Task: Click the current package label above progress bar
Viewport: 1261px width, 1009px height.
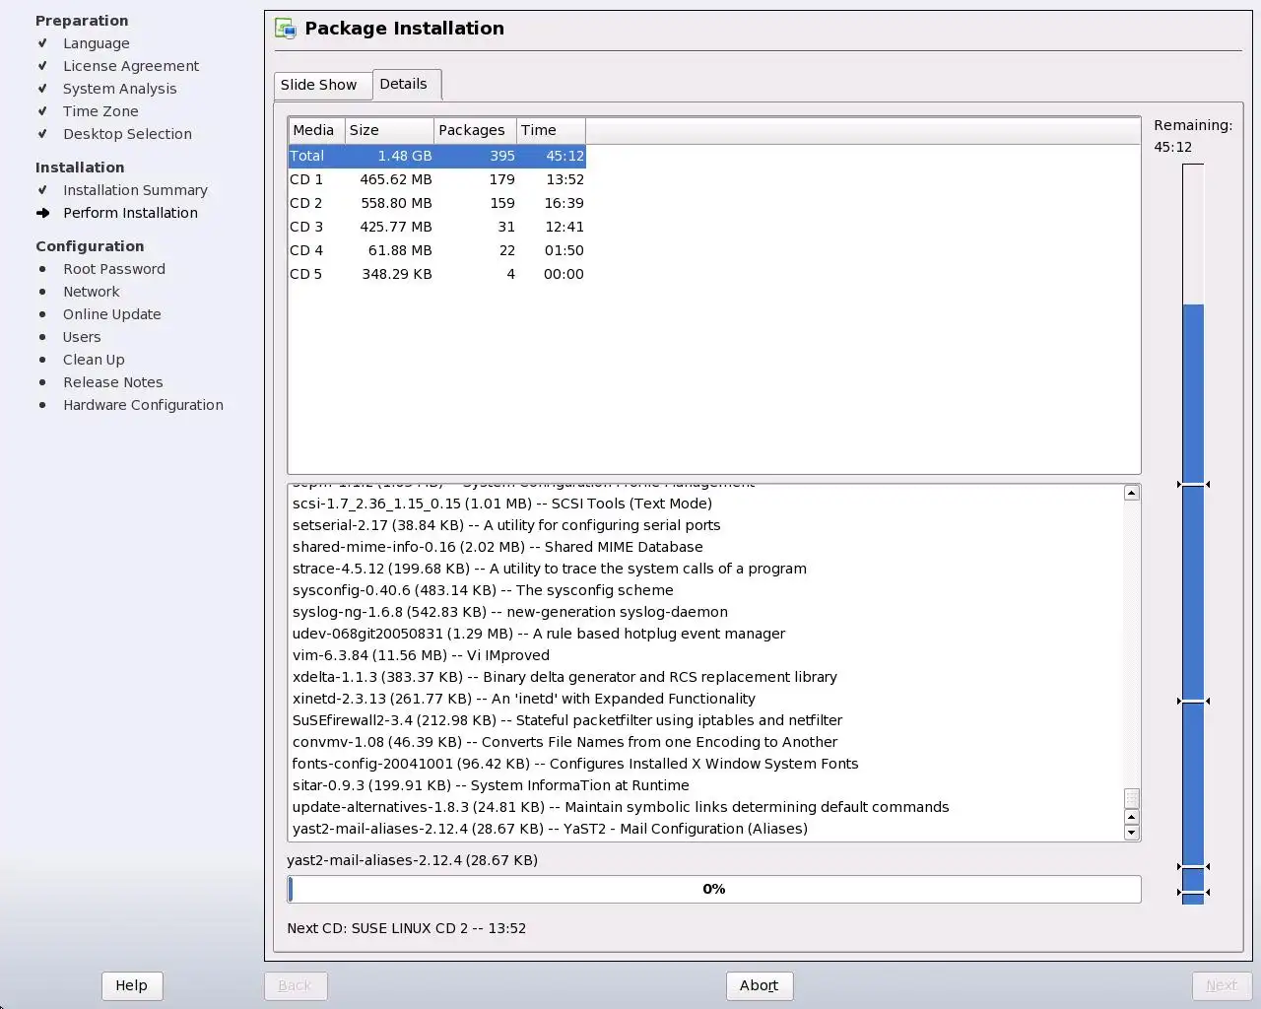Action: [412, 860]
